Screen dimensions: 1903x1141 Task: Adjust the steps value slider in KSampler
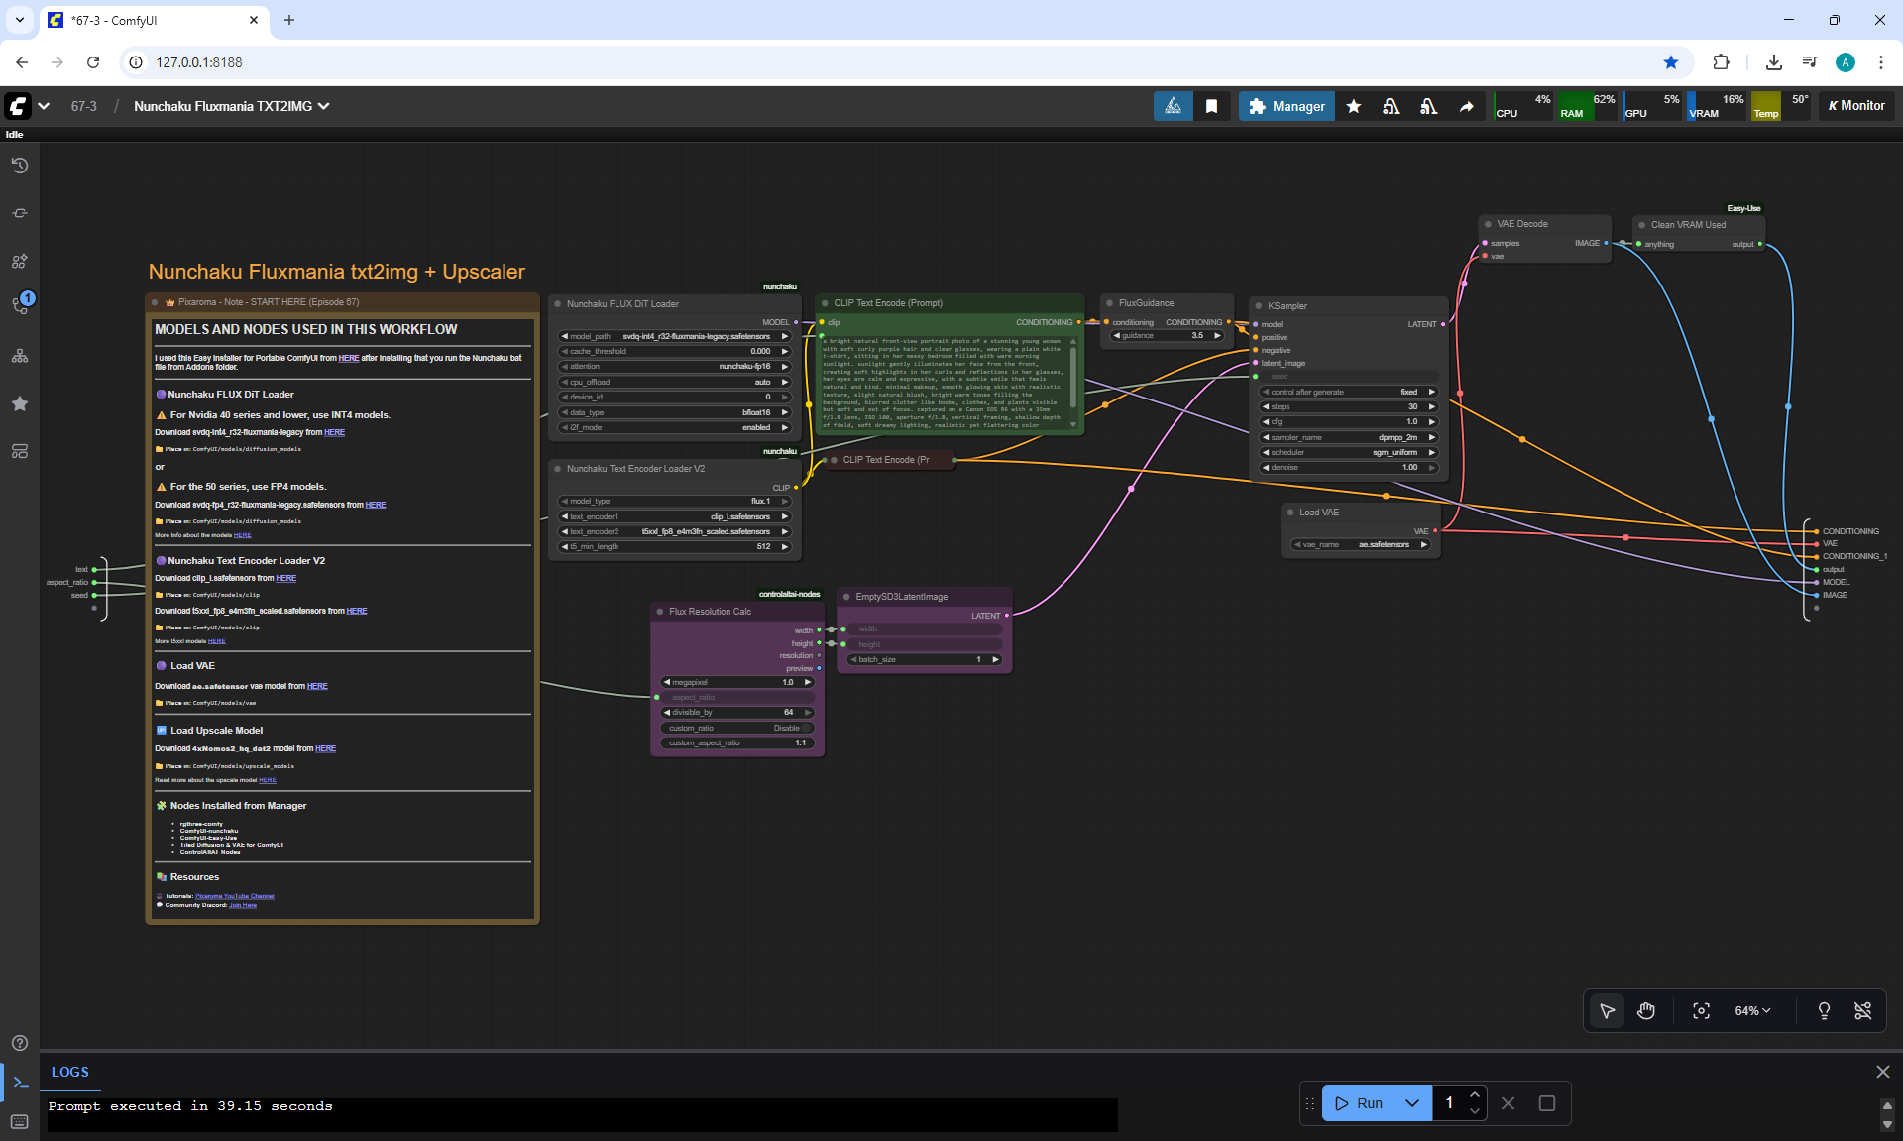pyautogui.click(x=1348, y=406)
